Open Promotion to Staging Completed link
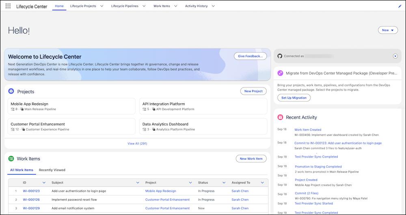This screenshot has width=406, height=215. [x=318, y=167]
